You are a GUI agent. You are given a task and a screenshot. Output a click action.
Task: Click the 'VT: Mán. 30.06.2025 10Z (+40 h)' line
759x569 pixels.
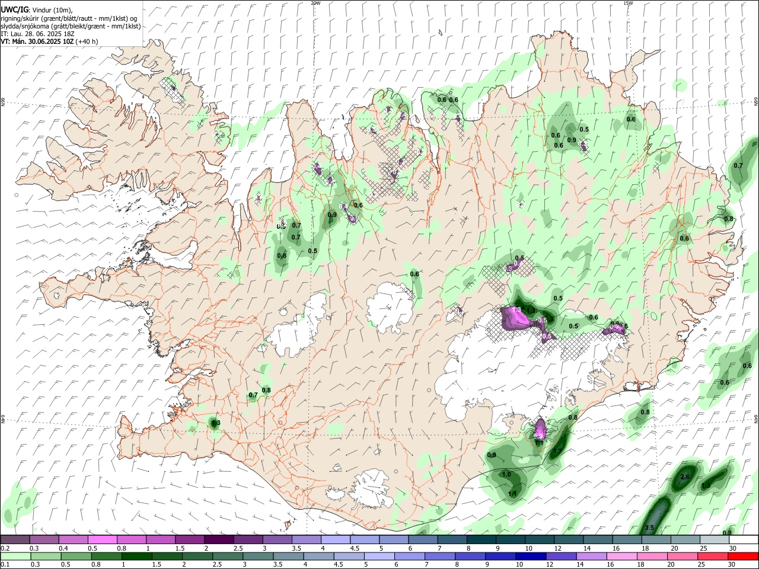point(49,41)
